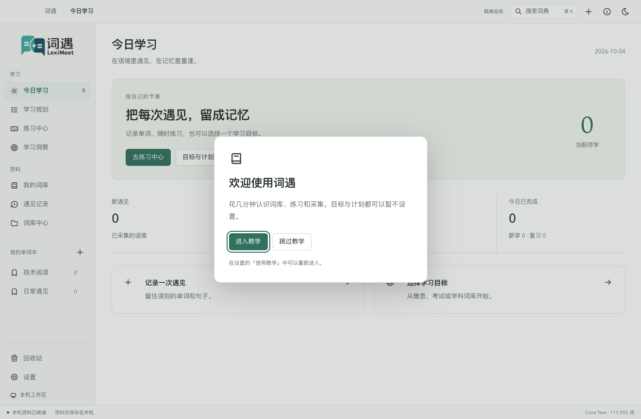This screenshot has width=641, height=419.
Task: Click the 目标与计划 button
Action: [198, 157]
